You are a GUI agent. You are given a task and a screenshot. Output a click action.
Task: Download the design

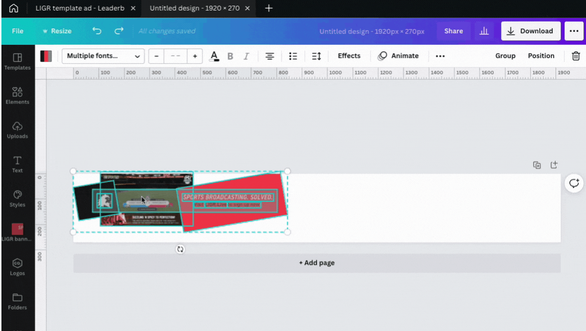coord(531,31)
